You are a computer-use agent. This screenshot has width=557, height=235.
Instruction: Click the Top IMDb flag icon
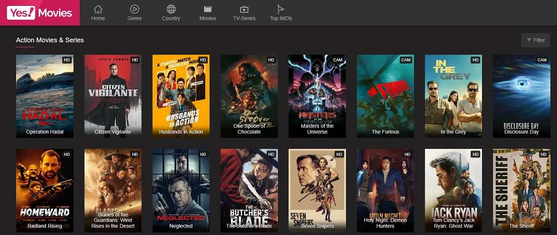point(281,9)
